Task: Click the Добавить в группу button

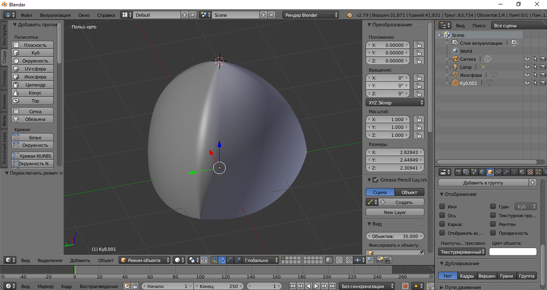Action: 483,183
